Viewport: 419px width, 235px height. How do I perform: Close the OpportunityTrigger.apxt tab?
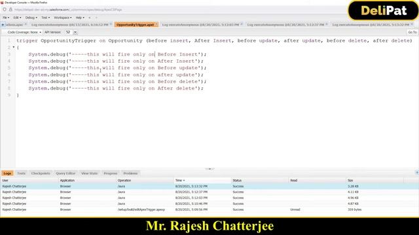click(156, 24)
